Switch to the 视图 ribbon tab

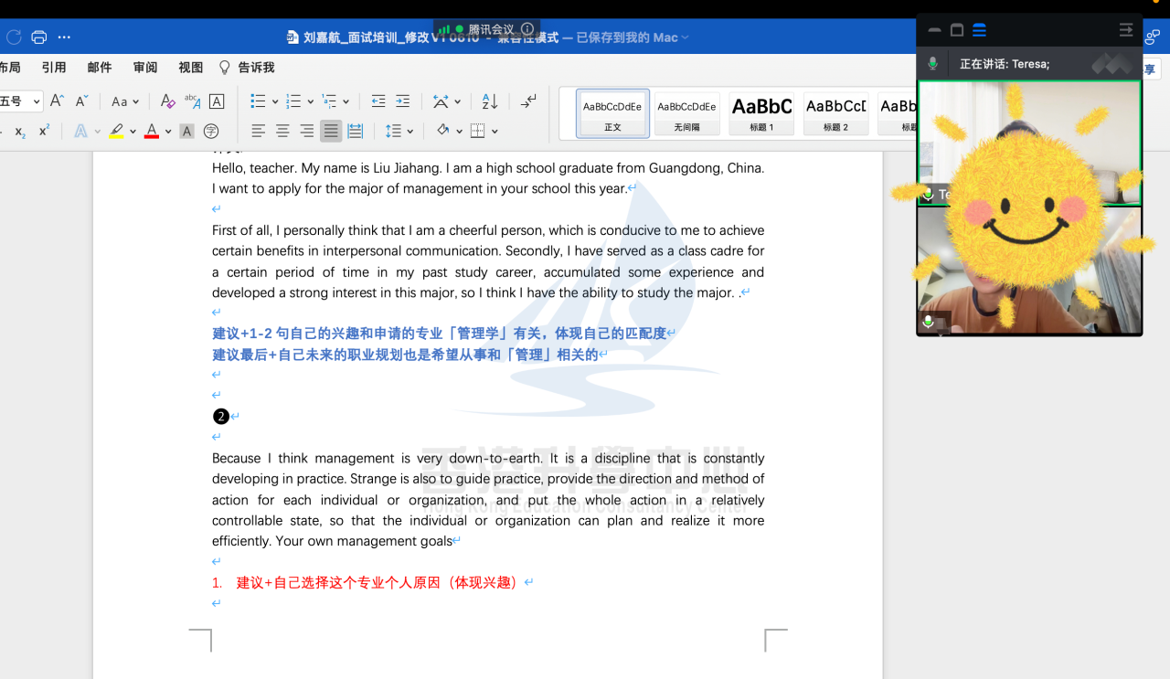(x=191, y=68)
